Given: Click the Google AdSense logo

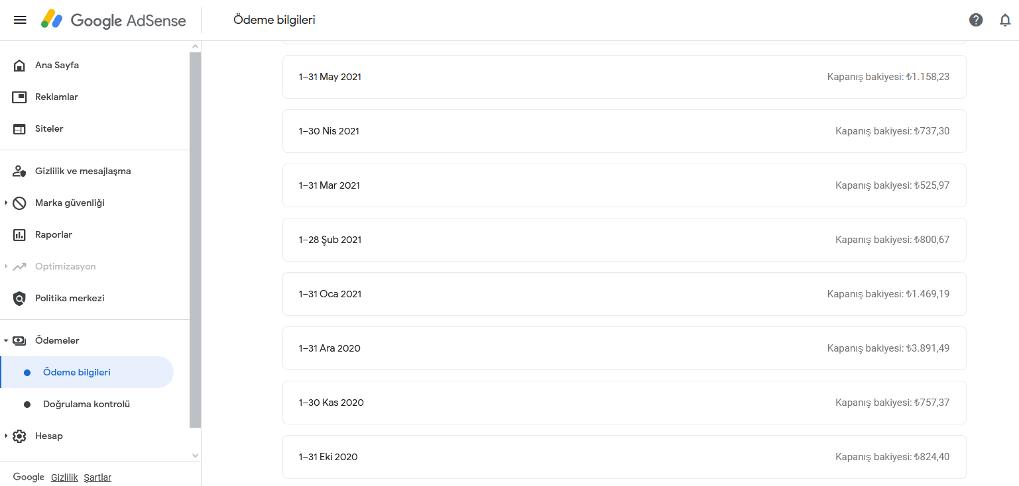Looking at the screenshot, I should pyautogui.click(x=113, y=20).
